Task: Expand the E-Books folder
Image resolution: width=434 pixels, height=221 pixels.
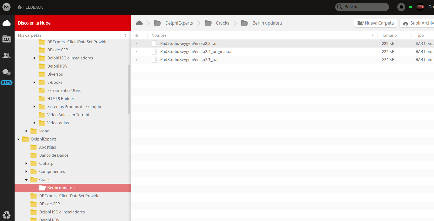Action: tap(34, 82)
